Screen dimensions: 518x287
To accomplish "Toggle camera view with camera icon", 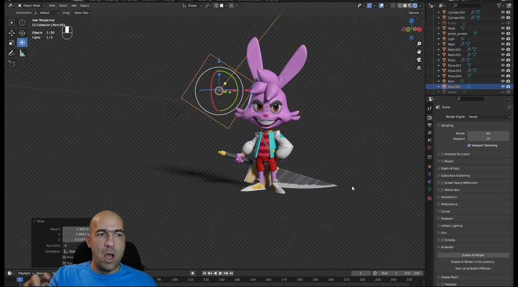I will (x=419, y=60).
